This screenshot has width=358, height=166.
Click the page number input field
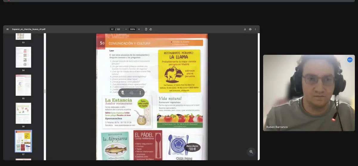coord(112,29)
